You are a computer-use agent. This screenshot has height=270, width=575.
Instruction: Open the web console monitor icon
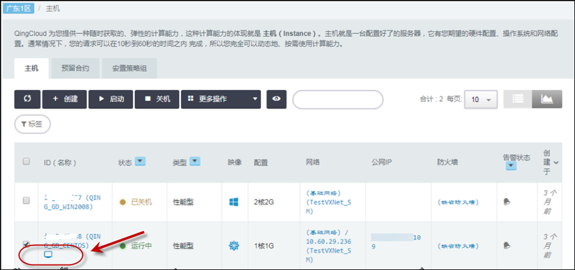(49, 254)
